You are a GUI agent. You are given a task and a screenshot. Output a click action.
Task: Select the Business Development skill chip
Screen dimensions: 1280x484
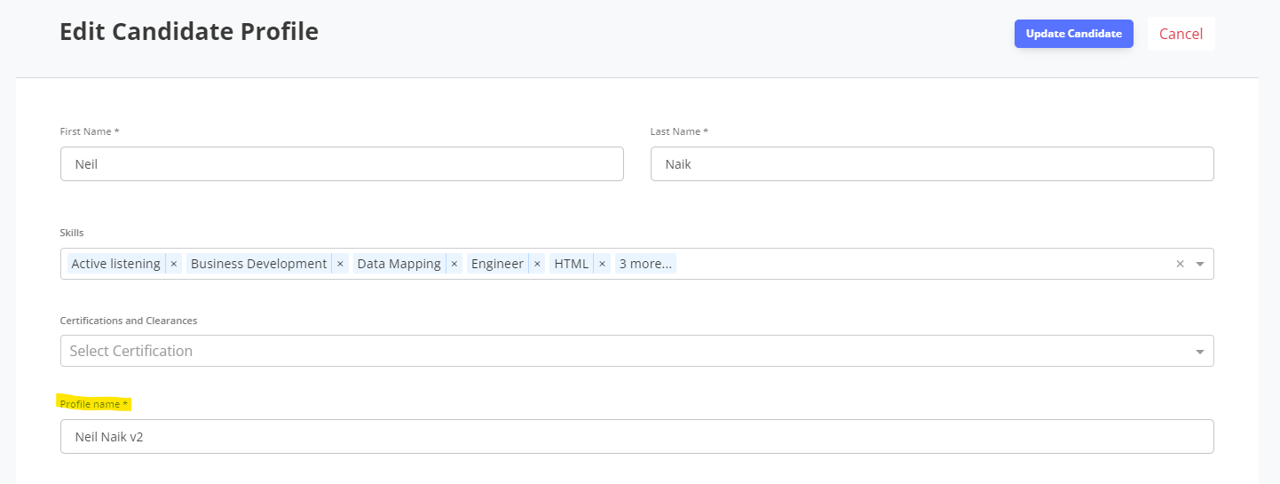258,264
